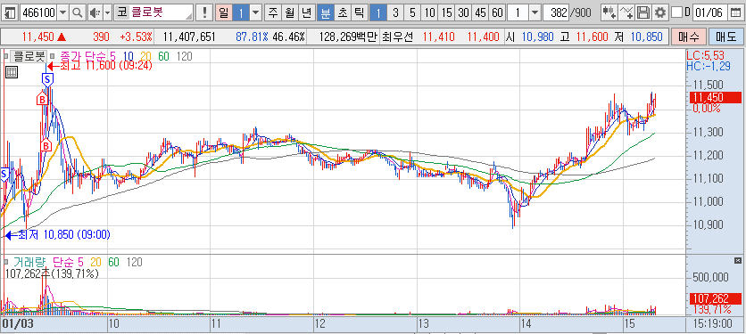Screen dimensions: 746x334
Task: Click the red volume tag 107,262 on axis
Action: tap(715, 298)
